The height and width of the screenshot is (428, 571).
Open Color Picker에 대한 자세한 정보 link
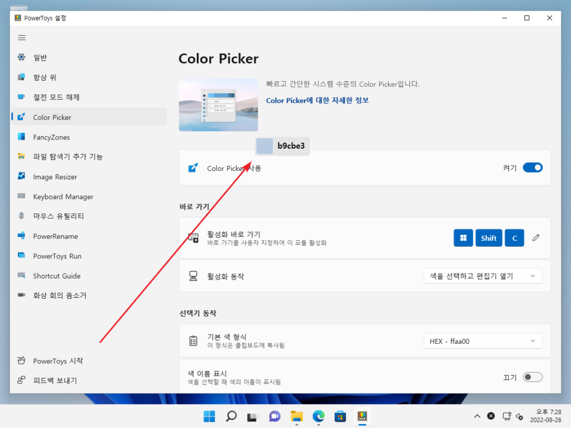coord(317,100)
